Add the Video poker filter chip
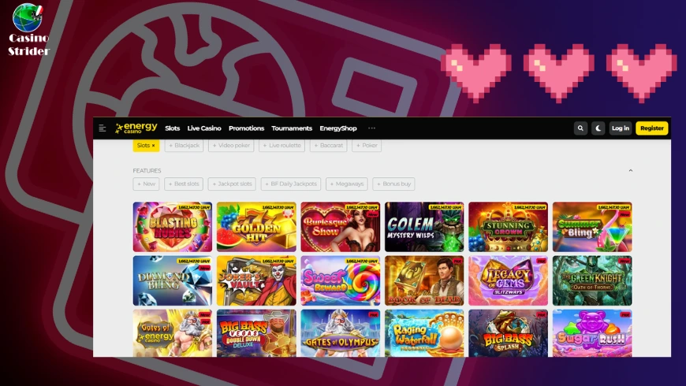Screen dimensions: 686x386 (231, 145)
